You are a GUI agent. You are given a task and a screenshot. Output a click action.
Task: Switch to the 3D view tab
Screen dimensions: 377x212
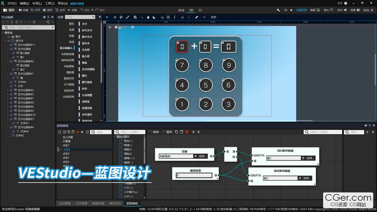pyautogui.click(x=200, y=10)
